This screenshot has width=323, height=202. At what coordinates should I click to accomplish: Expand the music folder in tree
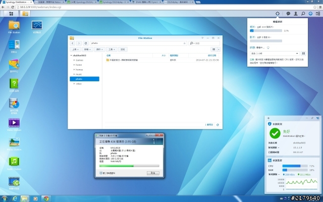pos(74,74)
